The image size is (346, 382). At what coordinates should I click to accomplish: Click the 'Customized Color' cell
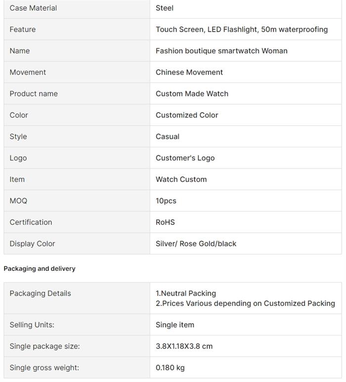pyautogui.click(x=187, y=115)
